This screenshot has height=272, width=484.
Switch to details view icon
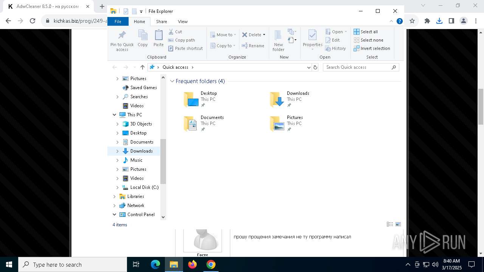coord(390,224)
